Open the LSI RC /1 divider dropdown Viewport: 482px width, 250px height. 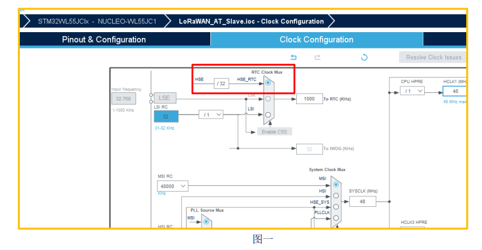(x=211, y=114)
